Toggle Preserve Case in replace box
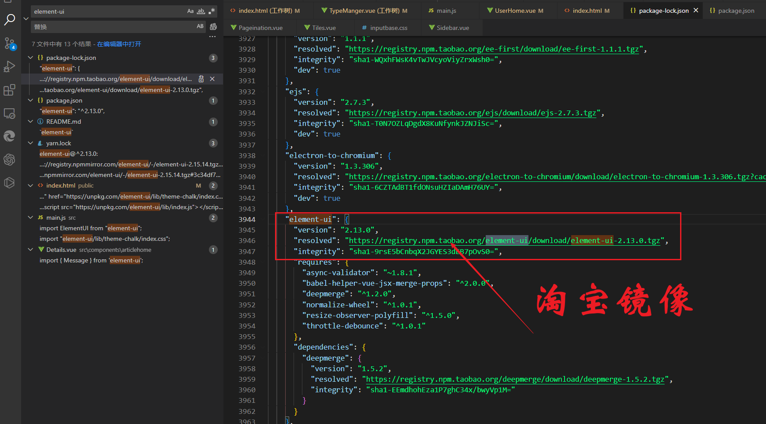This screenshot has width=766, height=424. [x=200, y=26]
